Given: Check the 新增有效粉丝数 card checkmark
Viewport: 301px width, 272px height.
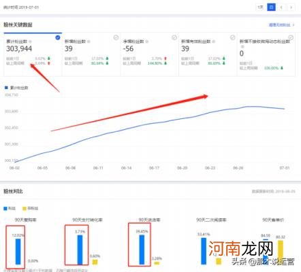Looking at the screenshot, I should click(x=232, y=37).
